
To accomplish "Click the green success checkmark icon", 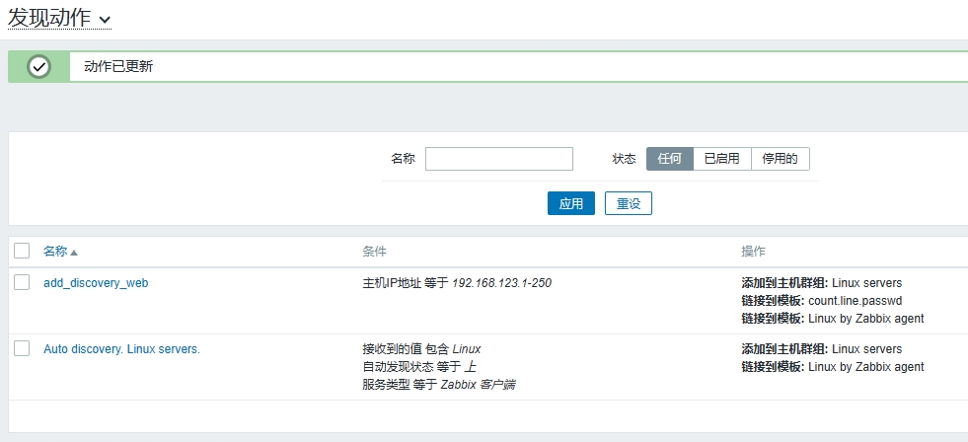I will (39, 67).
